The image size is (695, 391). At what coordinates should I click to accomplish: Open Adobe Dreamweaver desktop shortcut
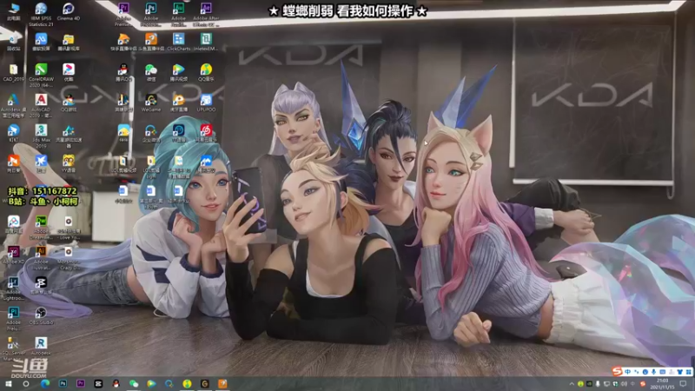pyautogui.click(x=41, y=227)
